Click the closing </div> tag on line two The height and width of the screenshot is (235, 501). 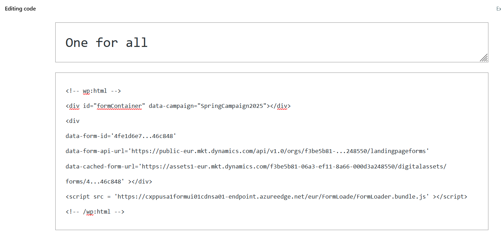click(x=280, y=105)
